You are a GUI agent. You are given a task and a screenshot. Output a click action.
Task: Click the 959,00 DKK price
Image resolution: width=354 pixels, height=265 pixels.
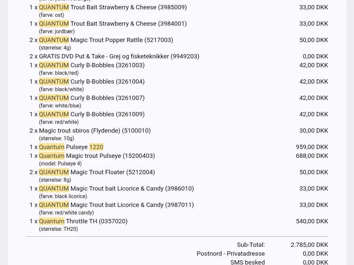point(312,147)
